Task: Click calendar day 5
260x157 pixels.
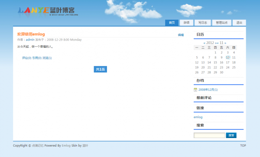Action: [197, 57]
